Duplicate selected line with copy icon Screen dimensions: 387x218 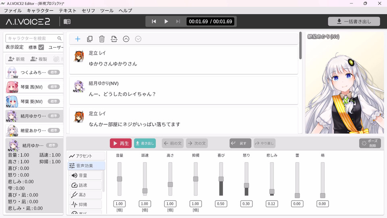coord(90,39)
